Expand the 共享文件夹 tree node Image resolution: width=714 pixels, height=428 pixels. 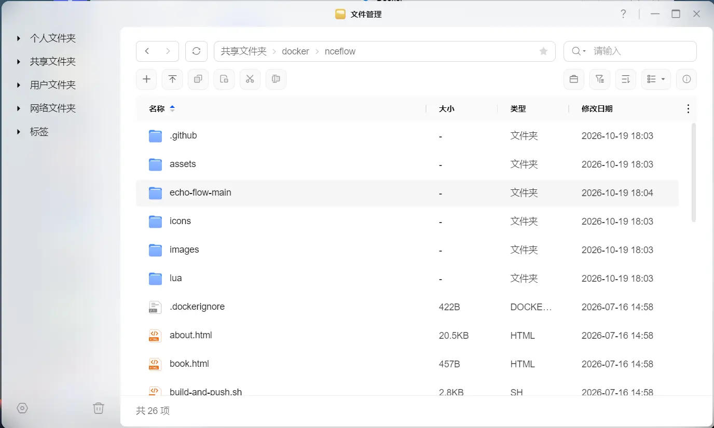tap(19, 62)
